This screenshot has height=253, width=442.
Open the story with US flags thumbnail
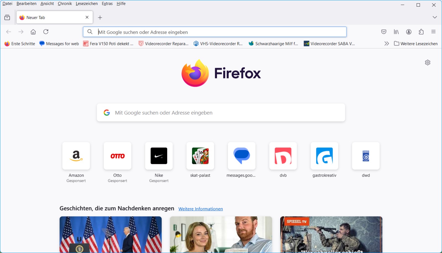click(x=110, y=235)
